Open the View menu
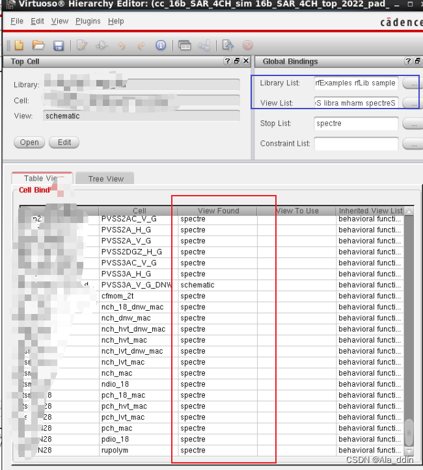The image size is (423, 470). 60,21
